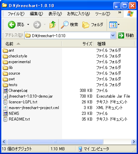Click the source folder name
Viewport: 138px width, 154px height.
[x=14, y=73]
